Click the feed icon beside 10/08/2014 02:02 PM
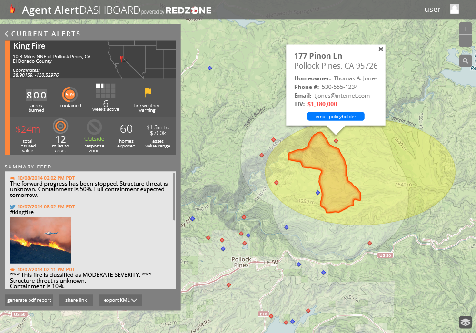The image size is (476, 333). click(13, 178)
